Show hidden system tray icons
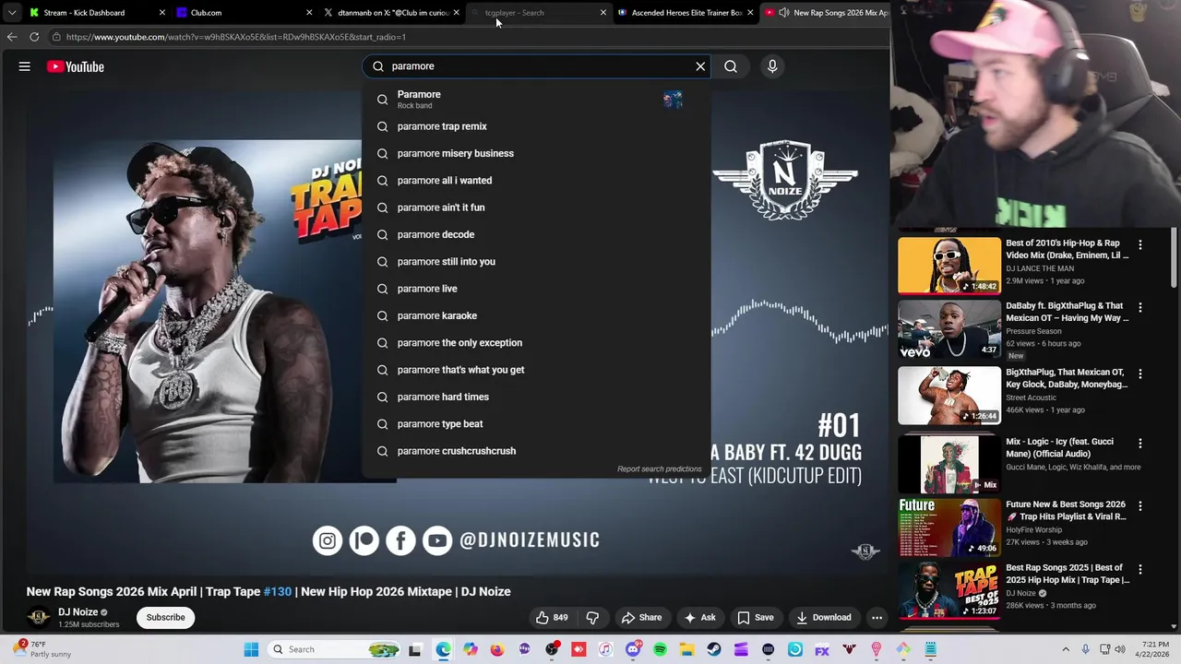The width and height of the screenshot is (1181, 664). tap(1066, 649)
